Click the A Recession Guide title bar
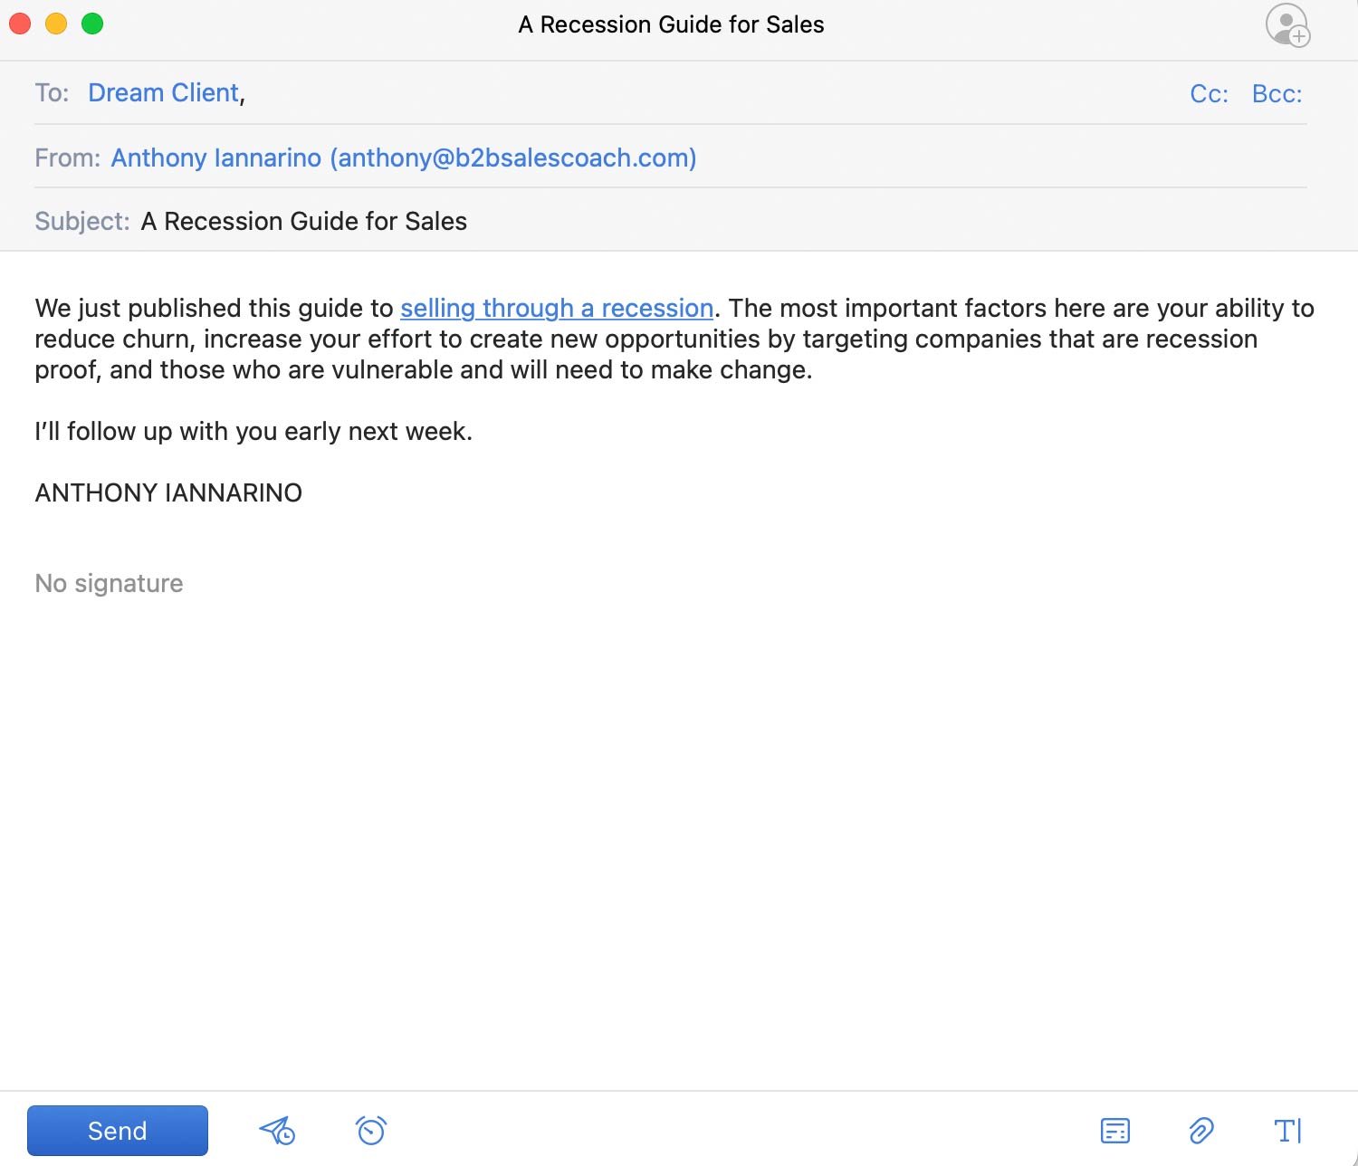 click(x=670, y=24)
